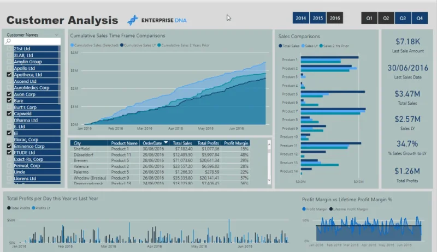Select the Llorens Ltd customer row
437x252 pixels.
37,178
